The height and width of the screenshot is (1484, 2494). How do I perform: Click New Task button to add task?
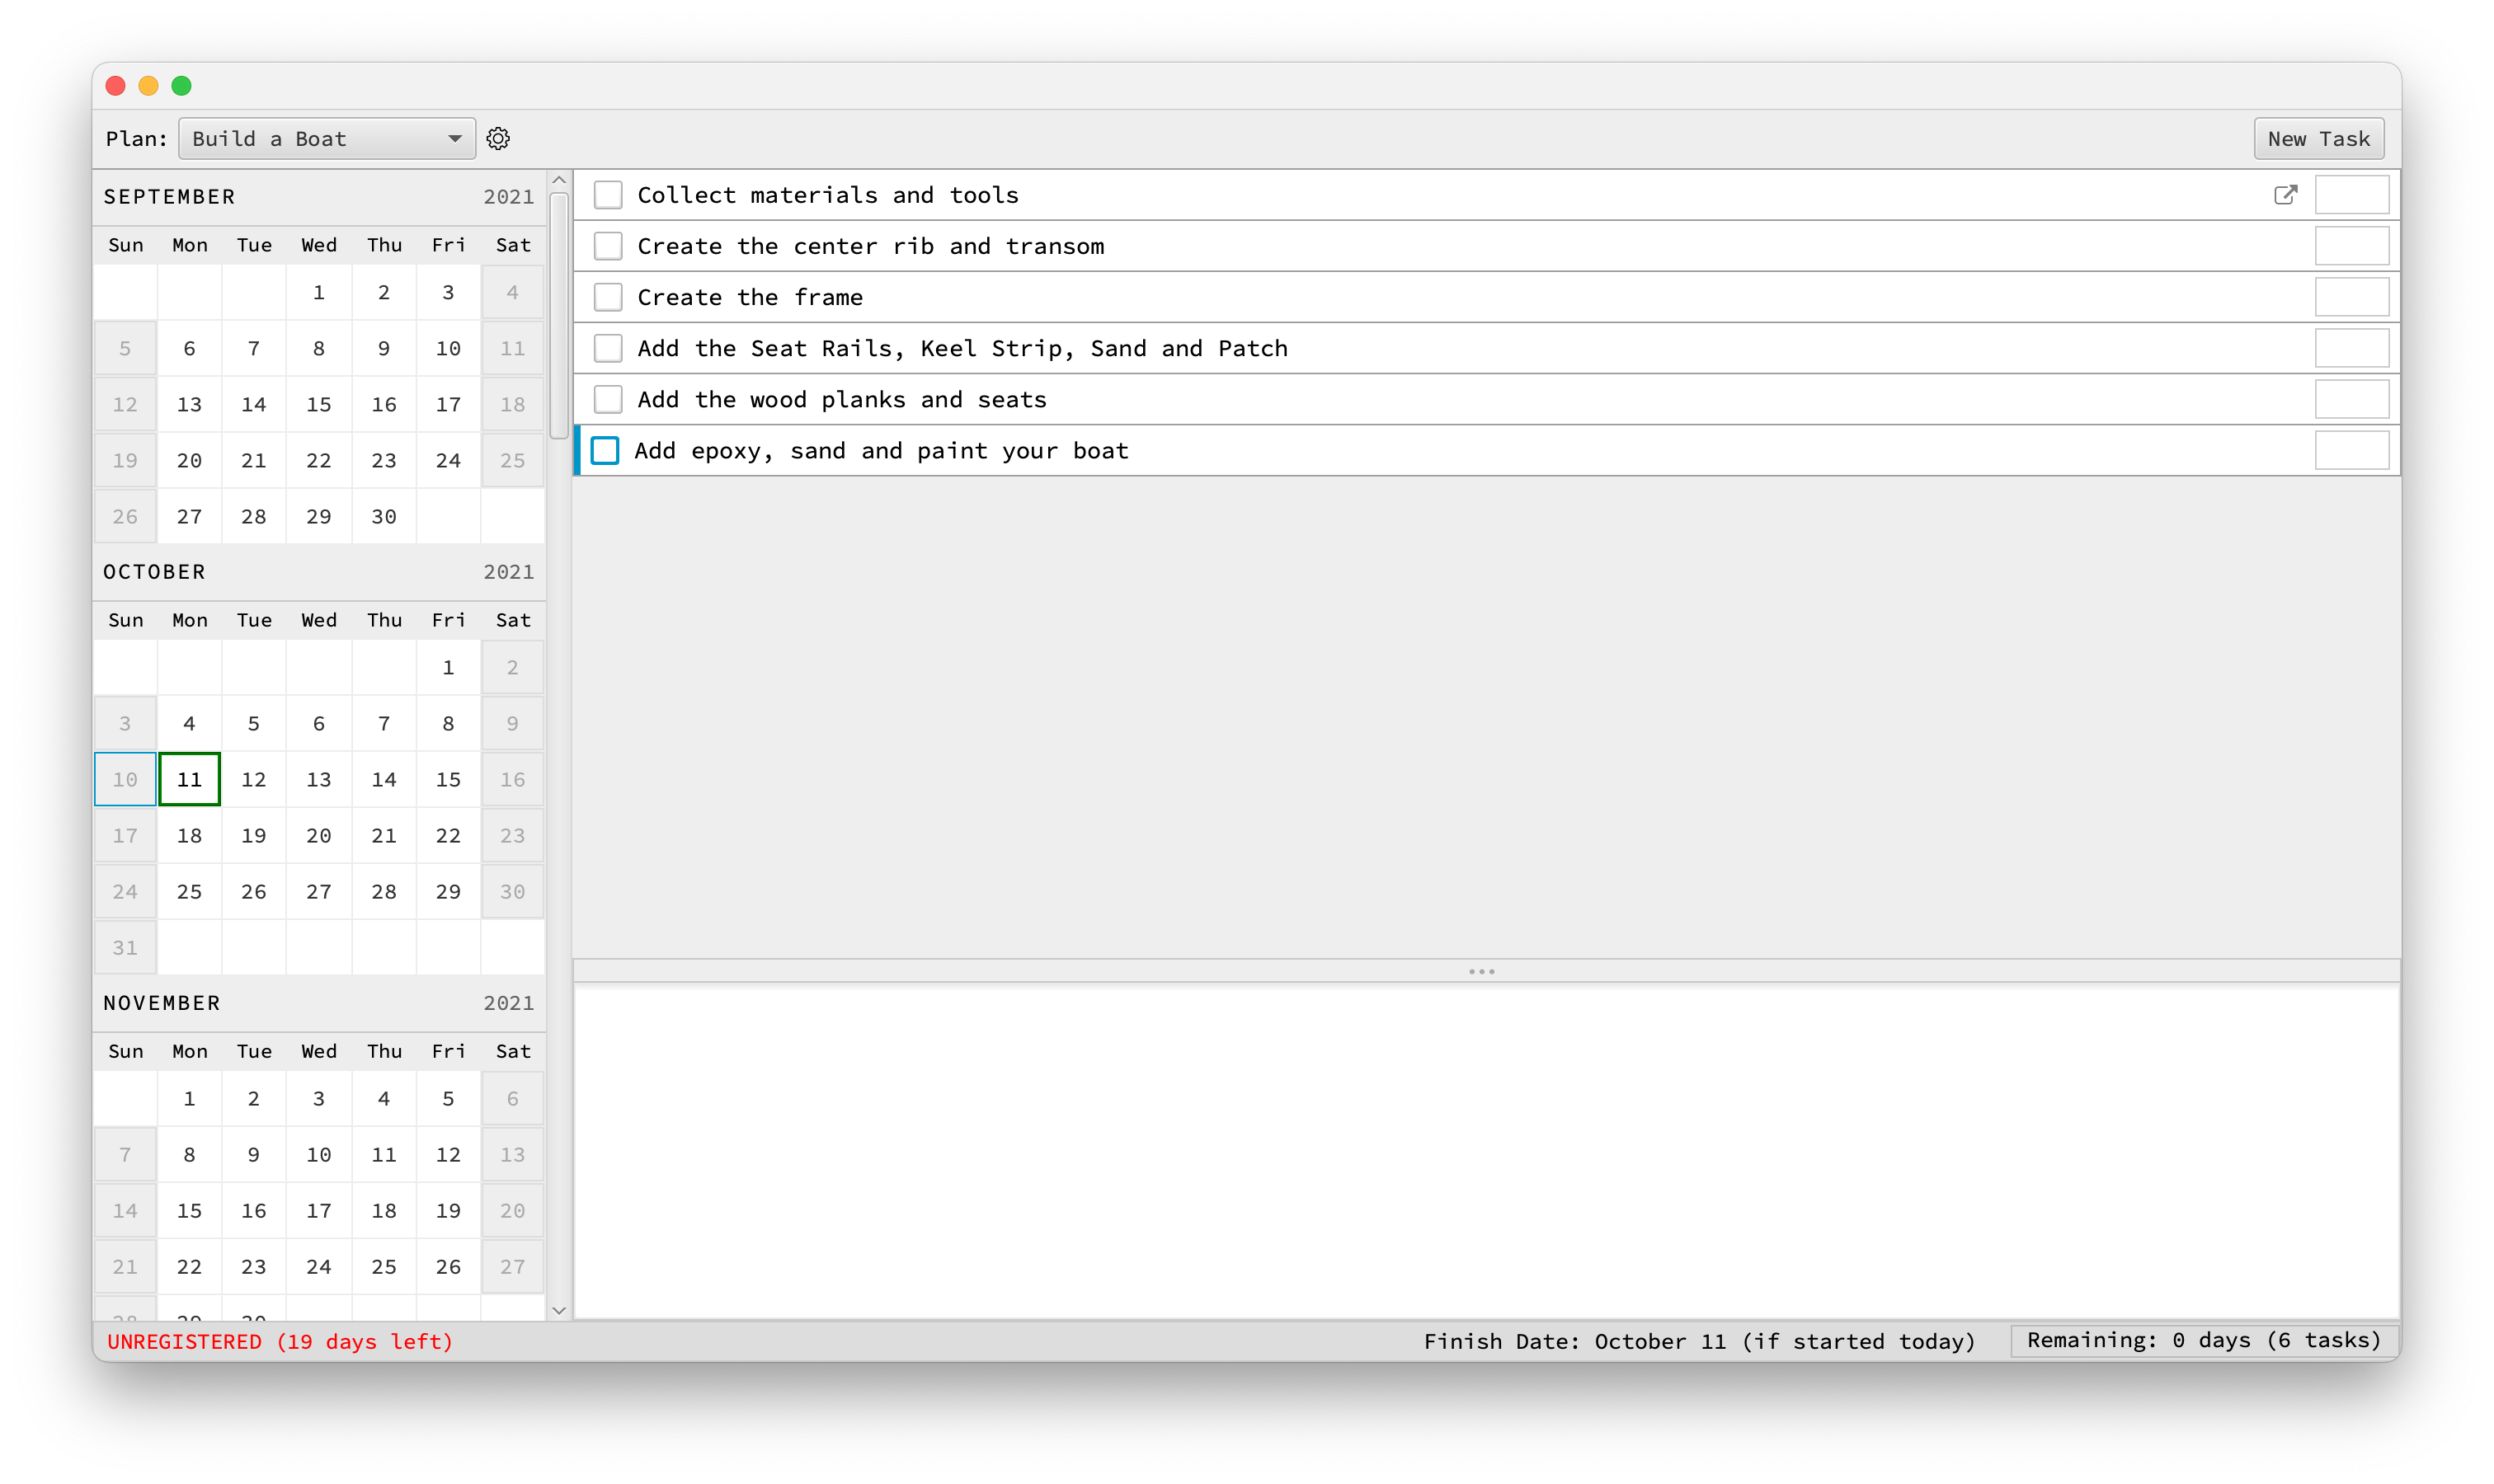coord(2318,138)
